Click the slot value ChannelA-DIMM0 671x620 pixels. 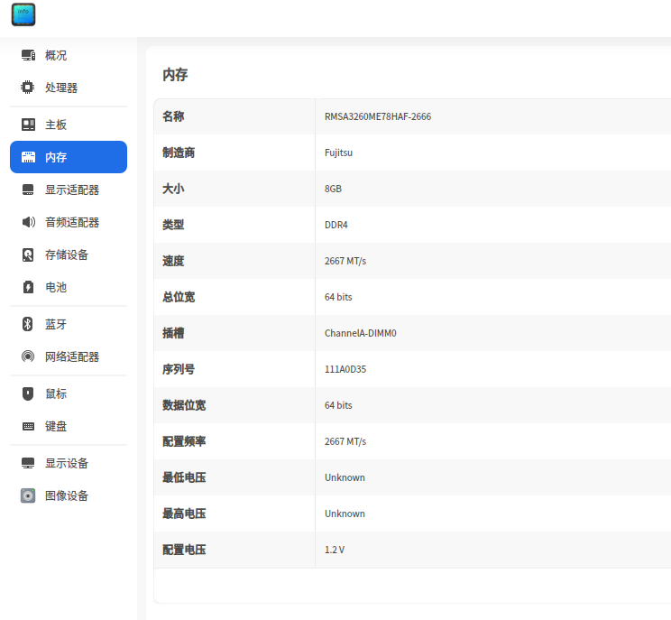click(361, 333)
